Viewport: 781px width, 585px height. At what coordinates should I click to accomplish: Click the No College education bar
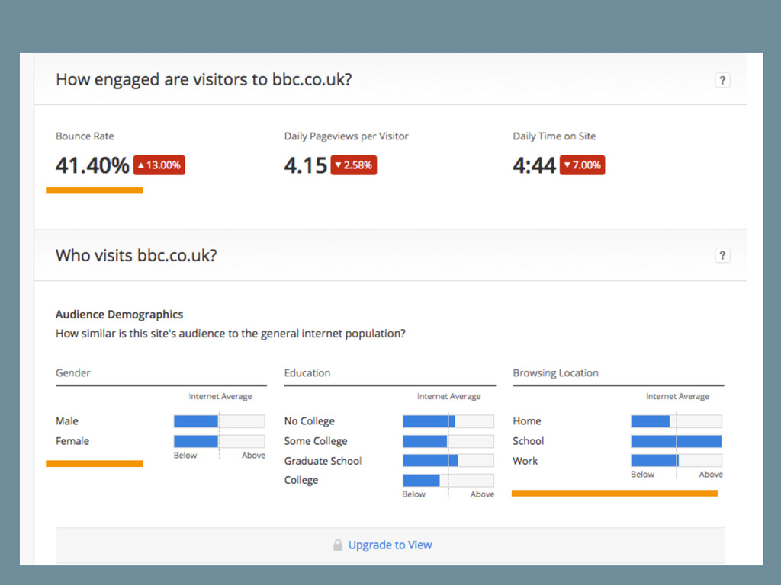[448, 421]
